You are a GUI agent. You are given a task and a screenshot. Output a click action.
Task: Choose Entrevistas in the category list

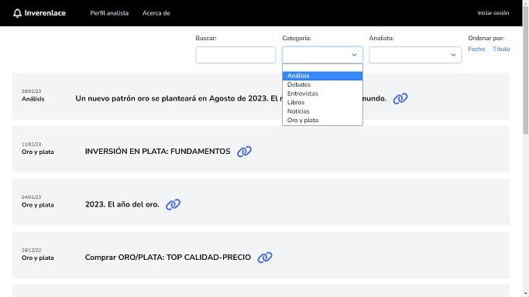[322, 94]
